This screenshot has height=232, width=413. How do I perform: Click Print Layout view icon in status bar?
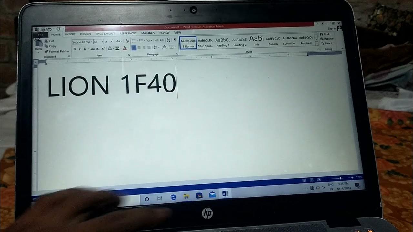(312, 180)
